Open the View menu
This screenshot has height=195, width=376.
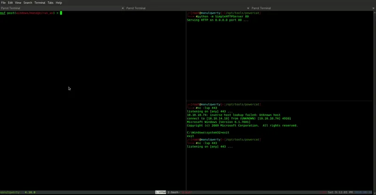(18, 3)
